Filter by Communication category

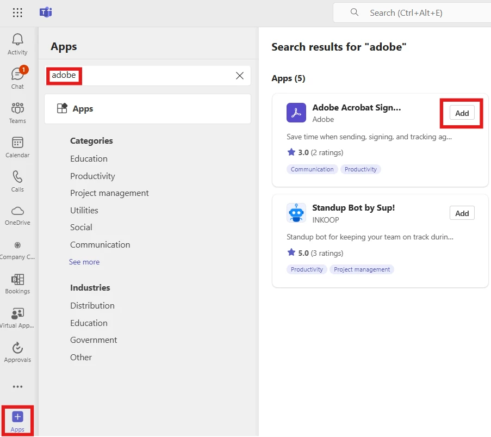click(x=100, y=244)
